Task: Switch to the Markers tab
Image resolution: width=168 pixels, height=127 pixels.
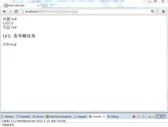Action: pos(8,117)
